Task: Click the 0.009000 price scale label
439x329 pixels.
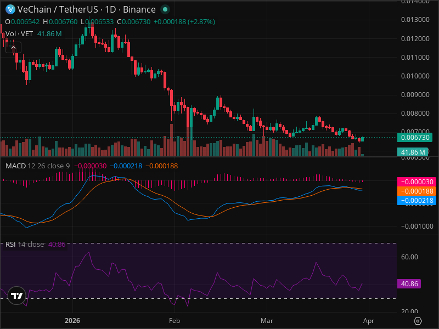Action: pos(415,94)
